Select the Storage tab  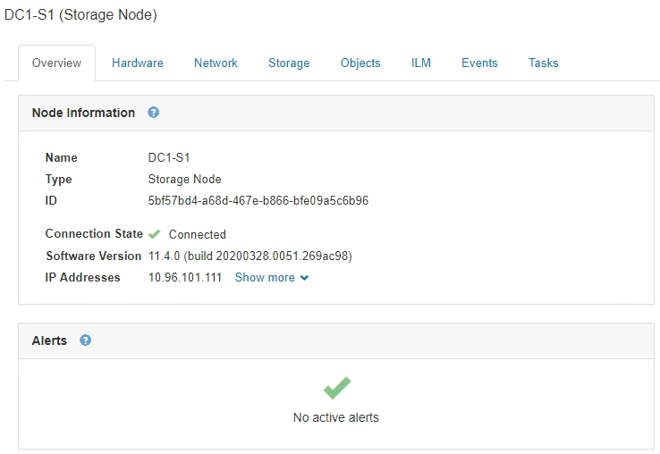pos(289,63)
